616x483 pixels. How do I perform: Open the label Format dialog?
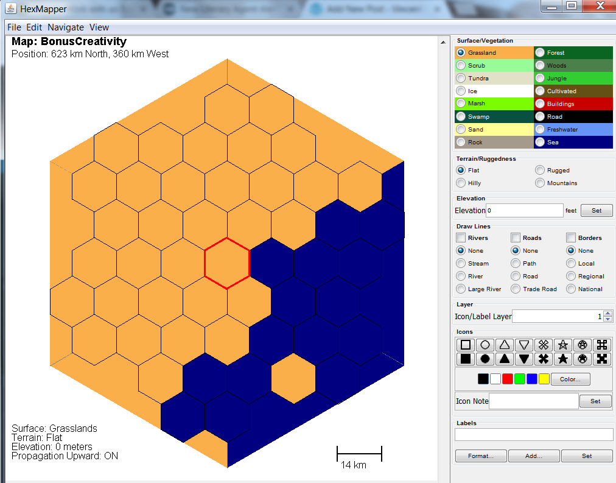coord(481,456)
